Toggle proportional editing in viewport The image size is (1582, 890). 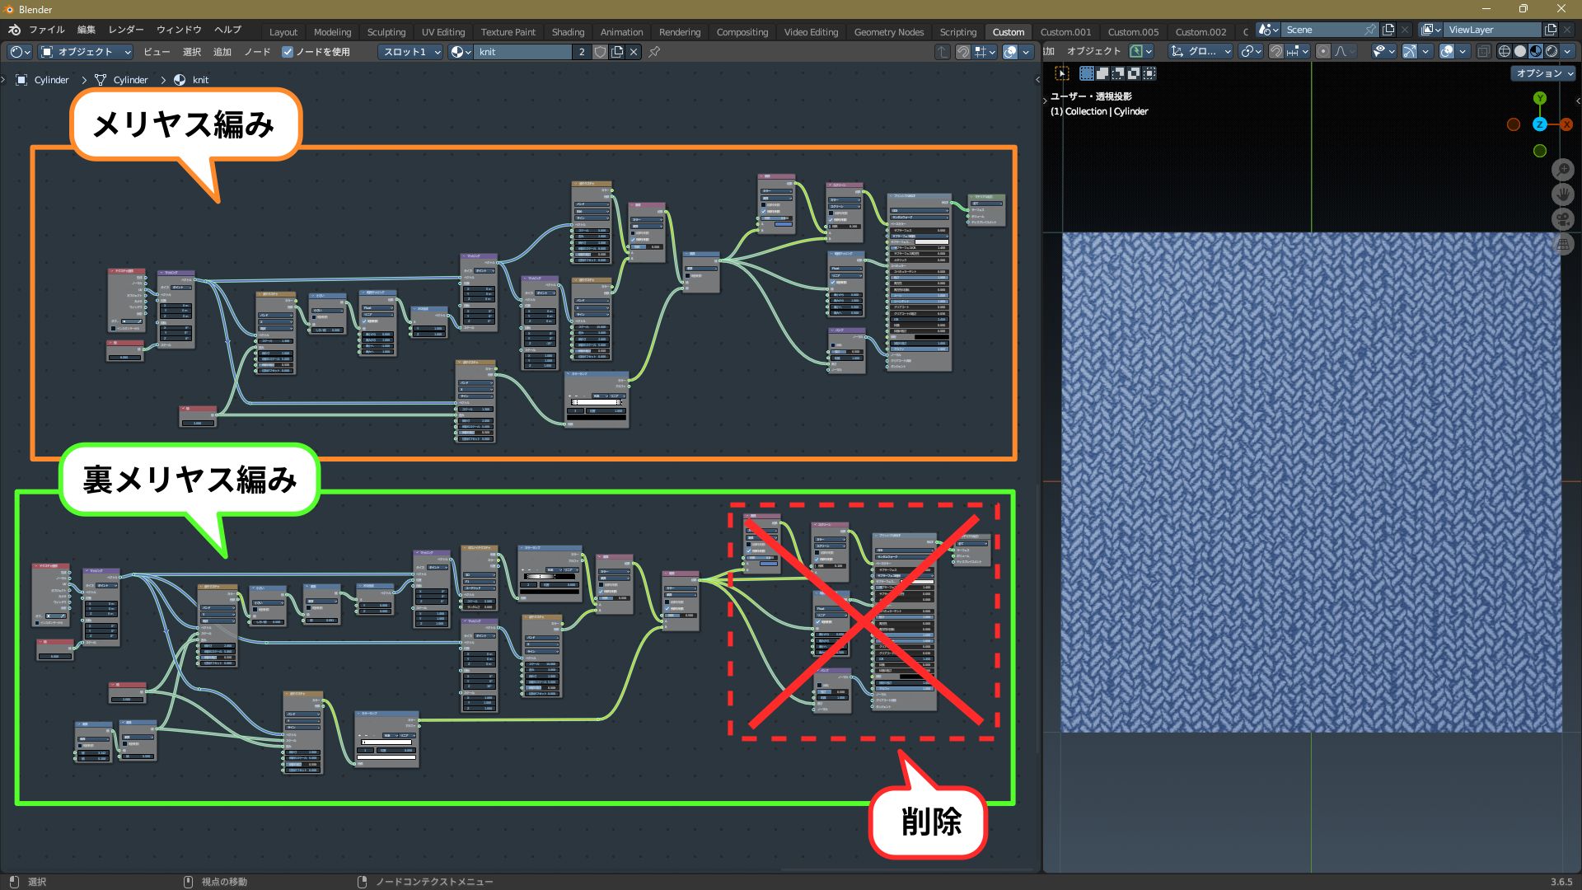[x=1323, y=51]
